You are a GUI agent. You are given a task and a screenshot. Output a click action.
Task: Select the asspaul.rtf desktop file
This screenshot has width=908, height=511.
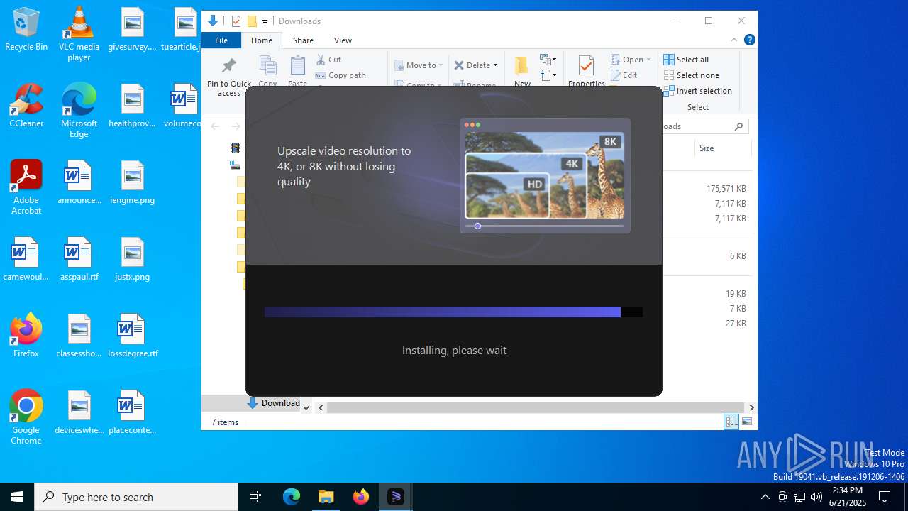pos(79,259)
